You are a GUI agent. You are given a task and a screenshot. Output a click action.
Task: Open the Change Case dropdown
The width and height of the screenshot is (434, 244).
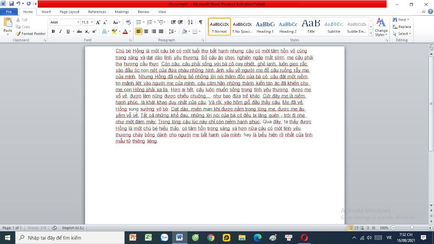point(116,22)
